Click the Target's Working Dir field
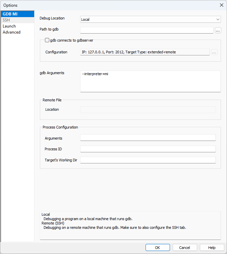Image resolution: width=227 pixels, height=254 pixels. pos(148,160)
